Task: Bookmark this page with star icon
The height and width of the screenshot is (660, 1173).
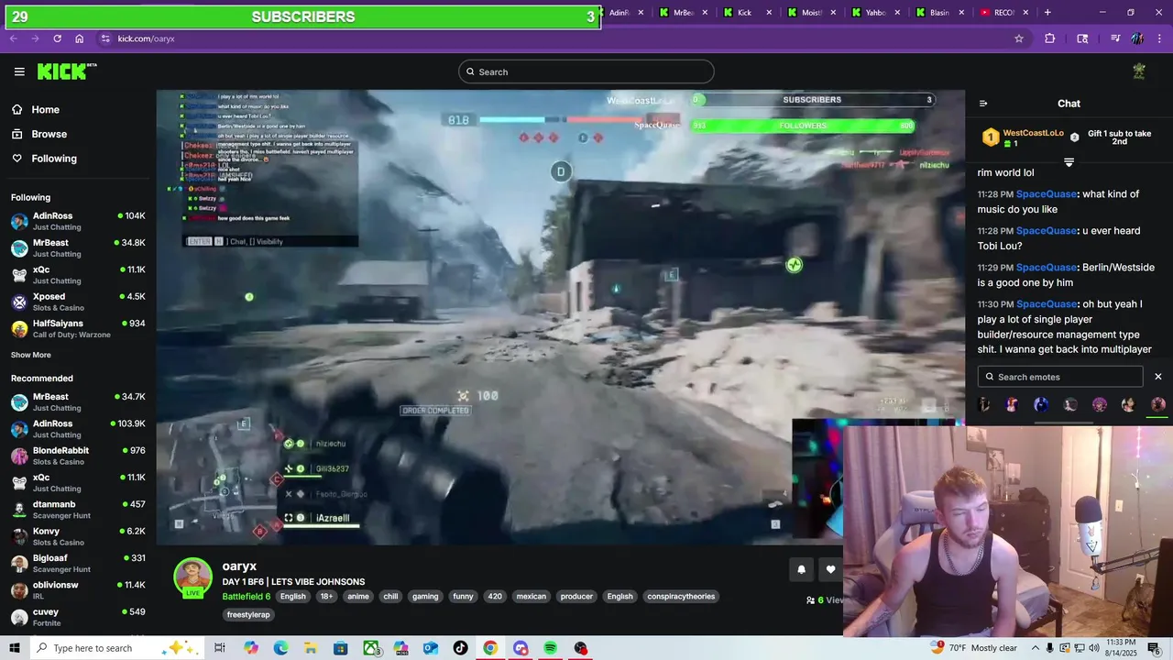Action: (x=1018, y=38)
